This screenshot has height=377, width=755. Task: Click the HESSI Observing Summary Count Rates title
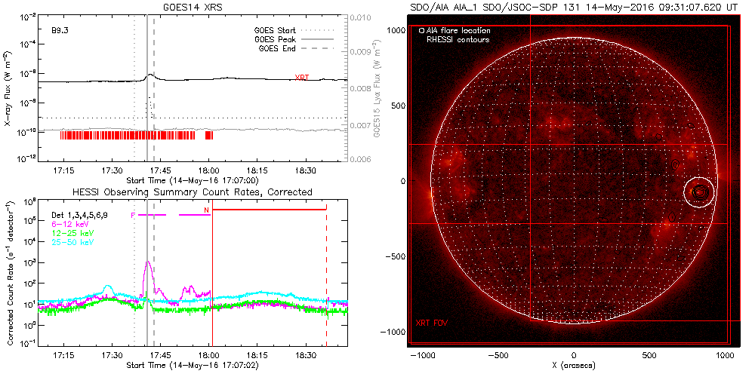tap(192, 192)
